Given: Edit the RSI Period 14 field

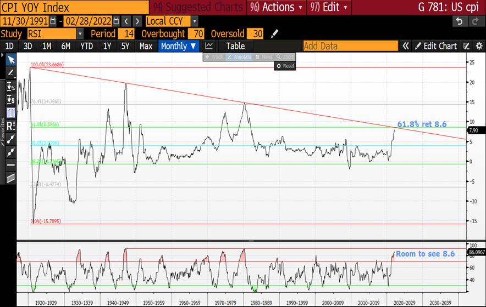Looking at the screenshot, I should click(126, 33).
